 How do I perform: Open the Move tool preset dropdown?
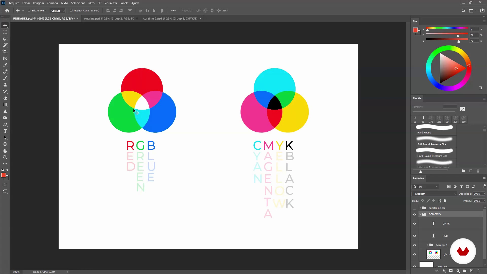23,11
